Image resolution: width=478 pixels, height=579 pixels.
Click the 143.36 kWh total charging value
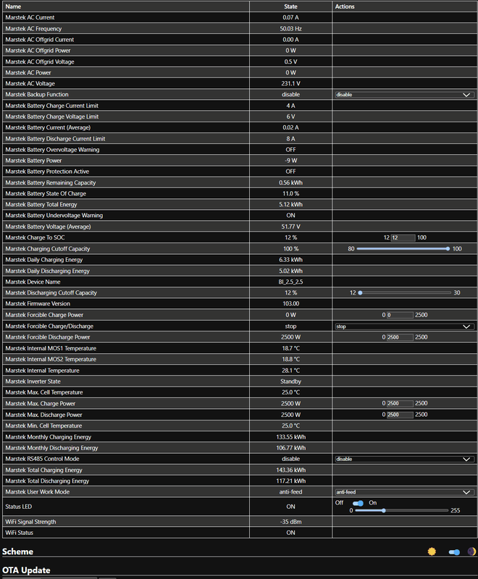(x=290, y=470)
